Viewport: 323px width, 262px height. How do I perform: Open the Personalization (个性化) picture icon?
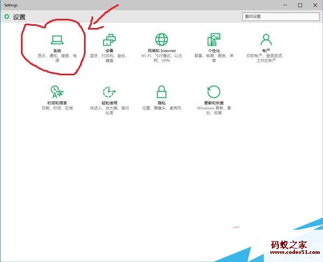point(214,39)
